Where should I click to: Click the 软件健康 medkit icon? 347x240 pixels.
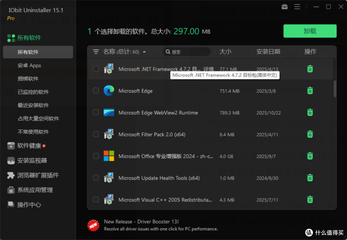pyautogui.click(x=11, y=146)
